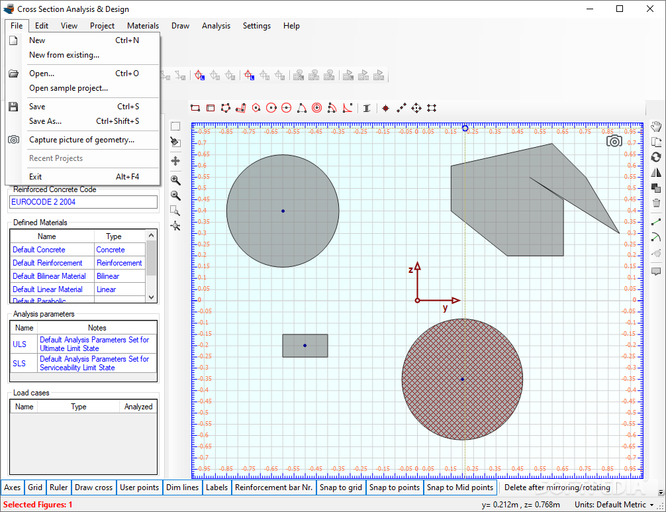The image size is (666, 512).
Task: Click the comment label icon
Action: pyautogui.click(x=656, y=271)
